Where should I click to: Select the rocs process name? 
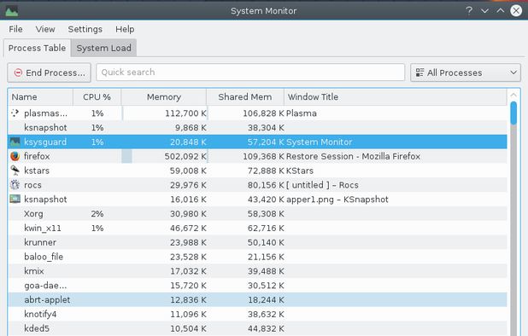point(32,185)
